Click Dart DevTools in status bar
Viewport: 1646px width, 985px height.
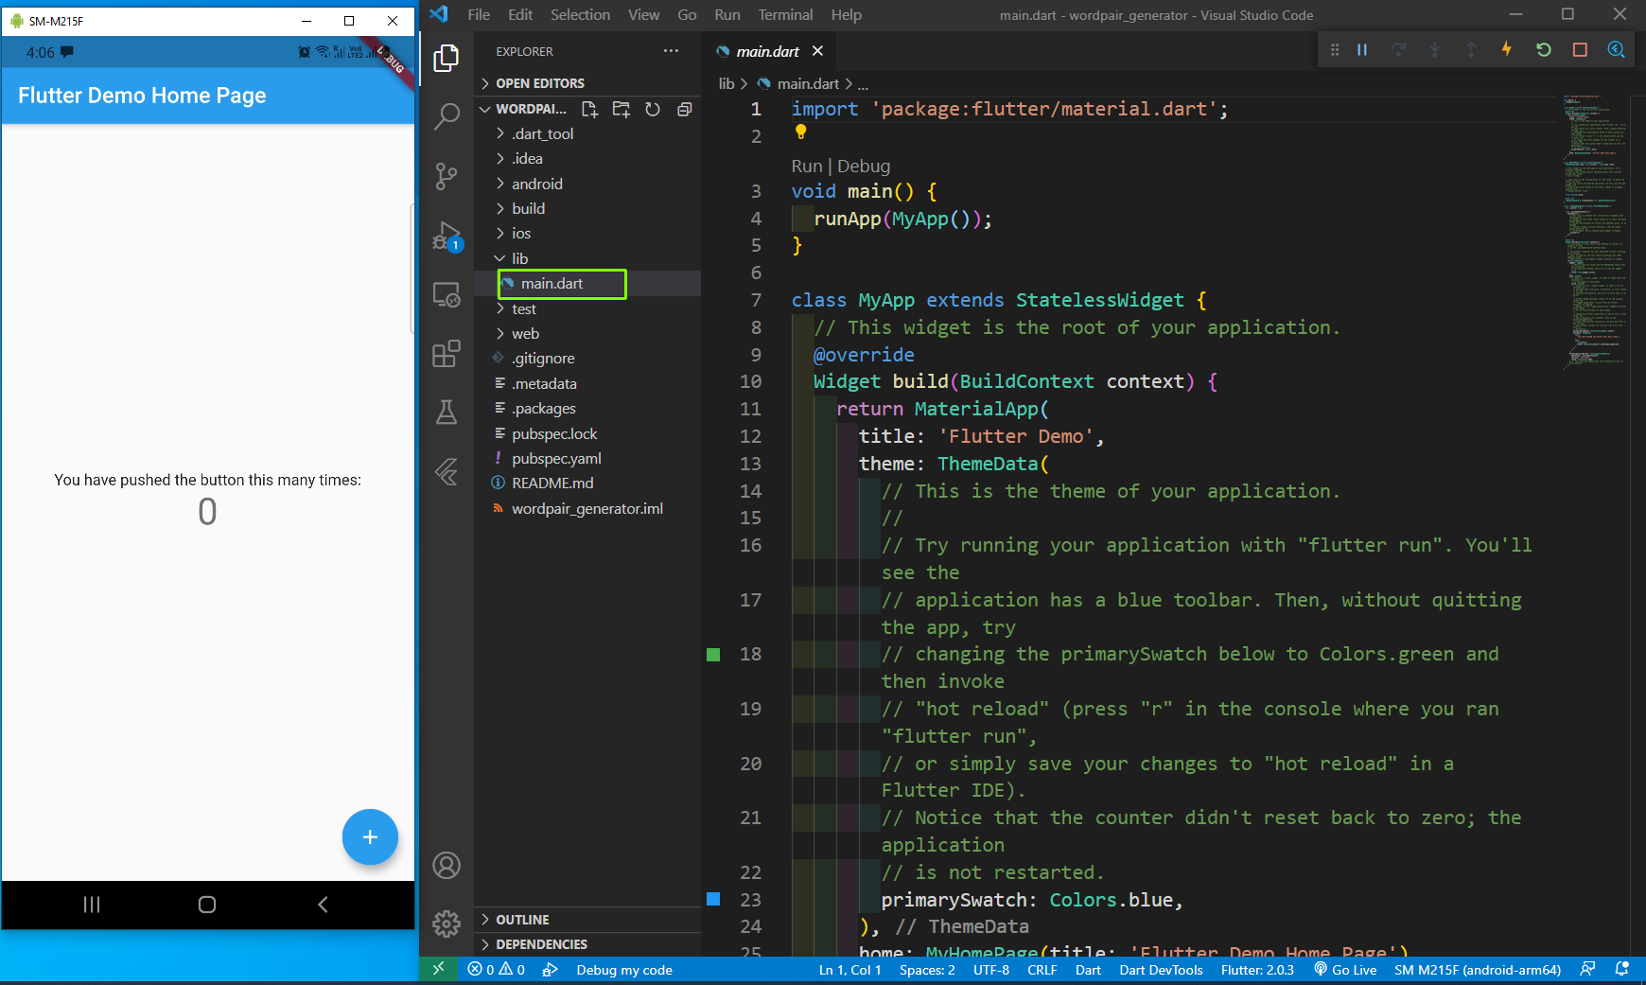(1161, 969)
